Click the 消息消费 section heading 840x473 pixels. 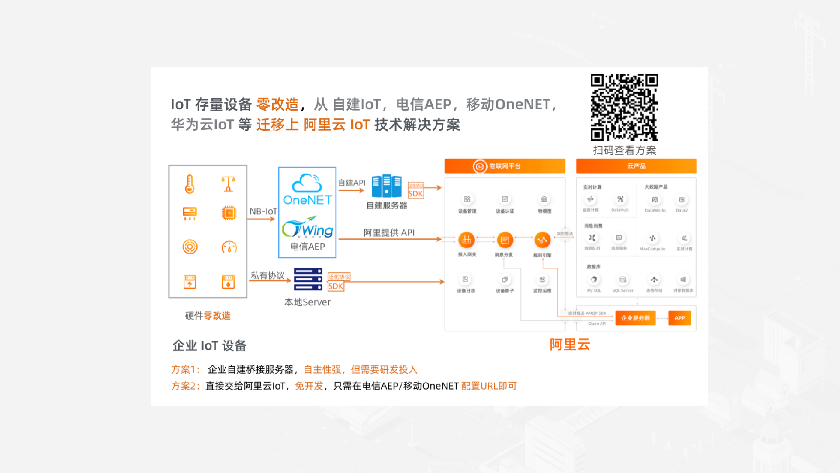[593, 226]
